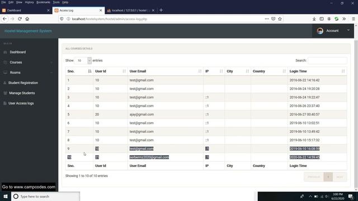This screenshot has height=201, width=358.
Task: Sort the table by User Id column
Action: pos(110,71)
